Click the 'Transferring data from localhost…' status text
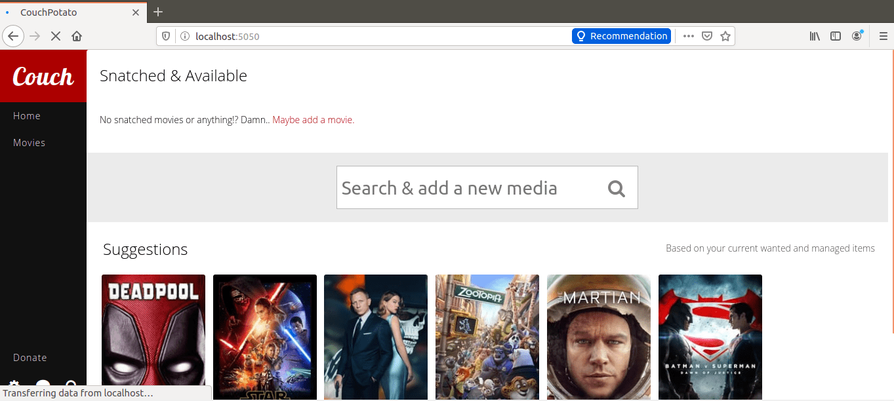894x401 pixels. [78, 393]
